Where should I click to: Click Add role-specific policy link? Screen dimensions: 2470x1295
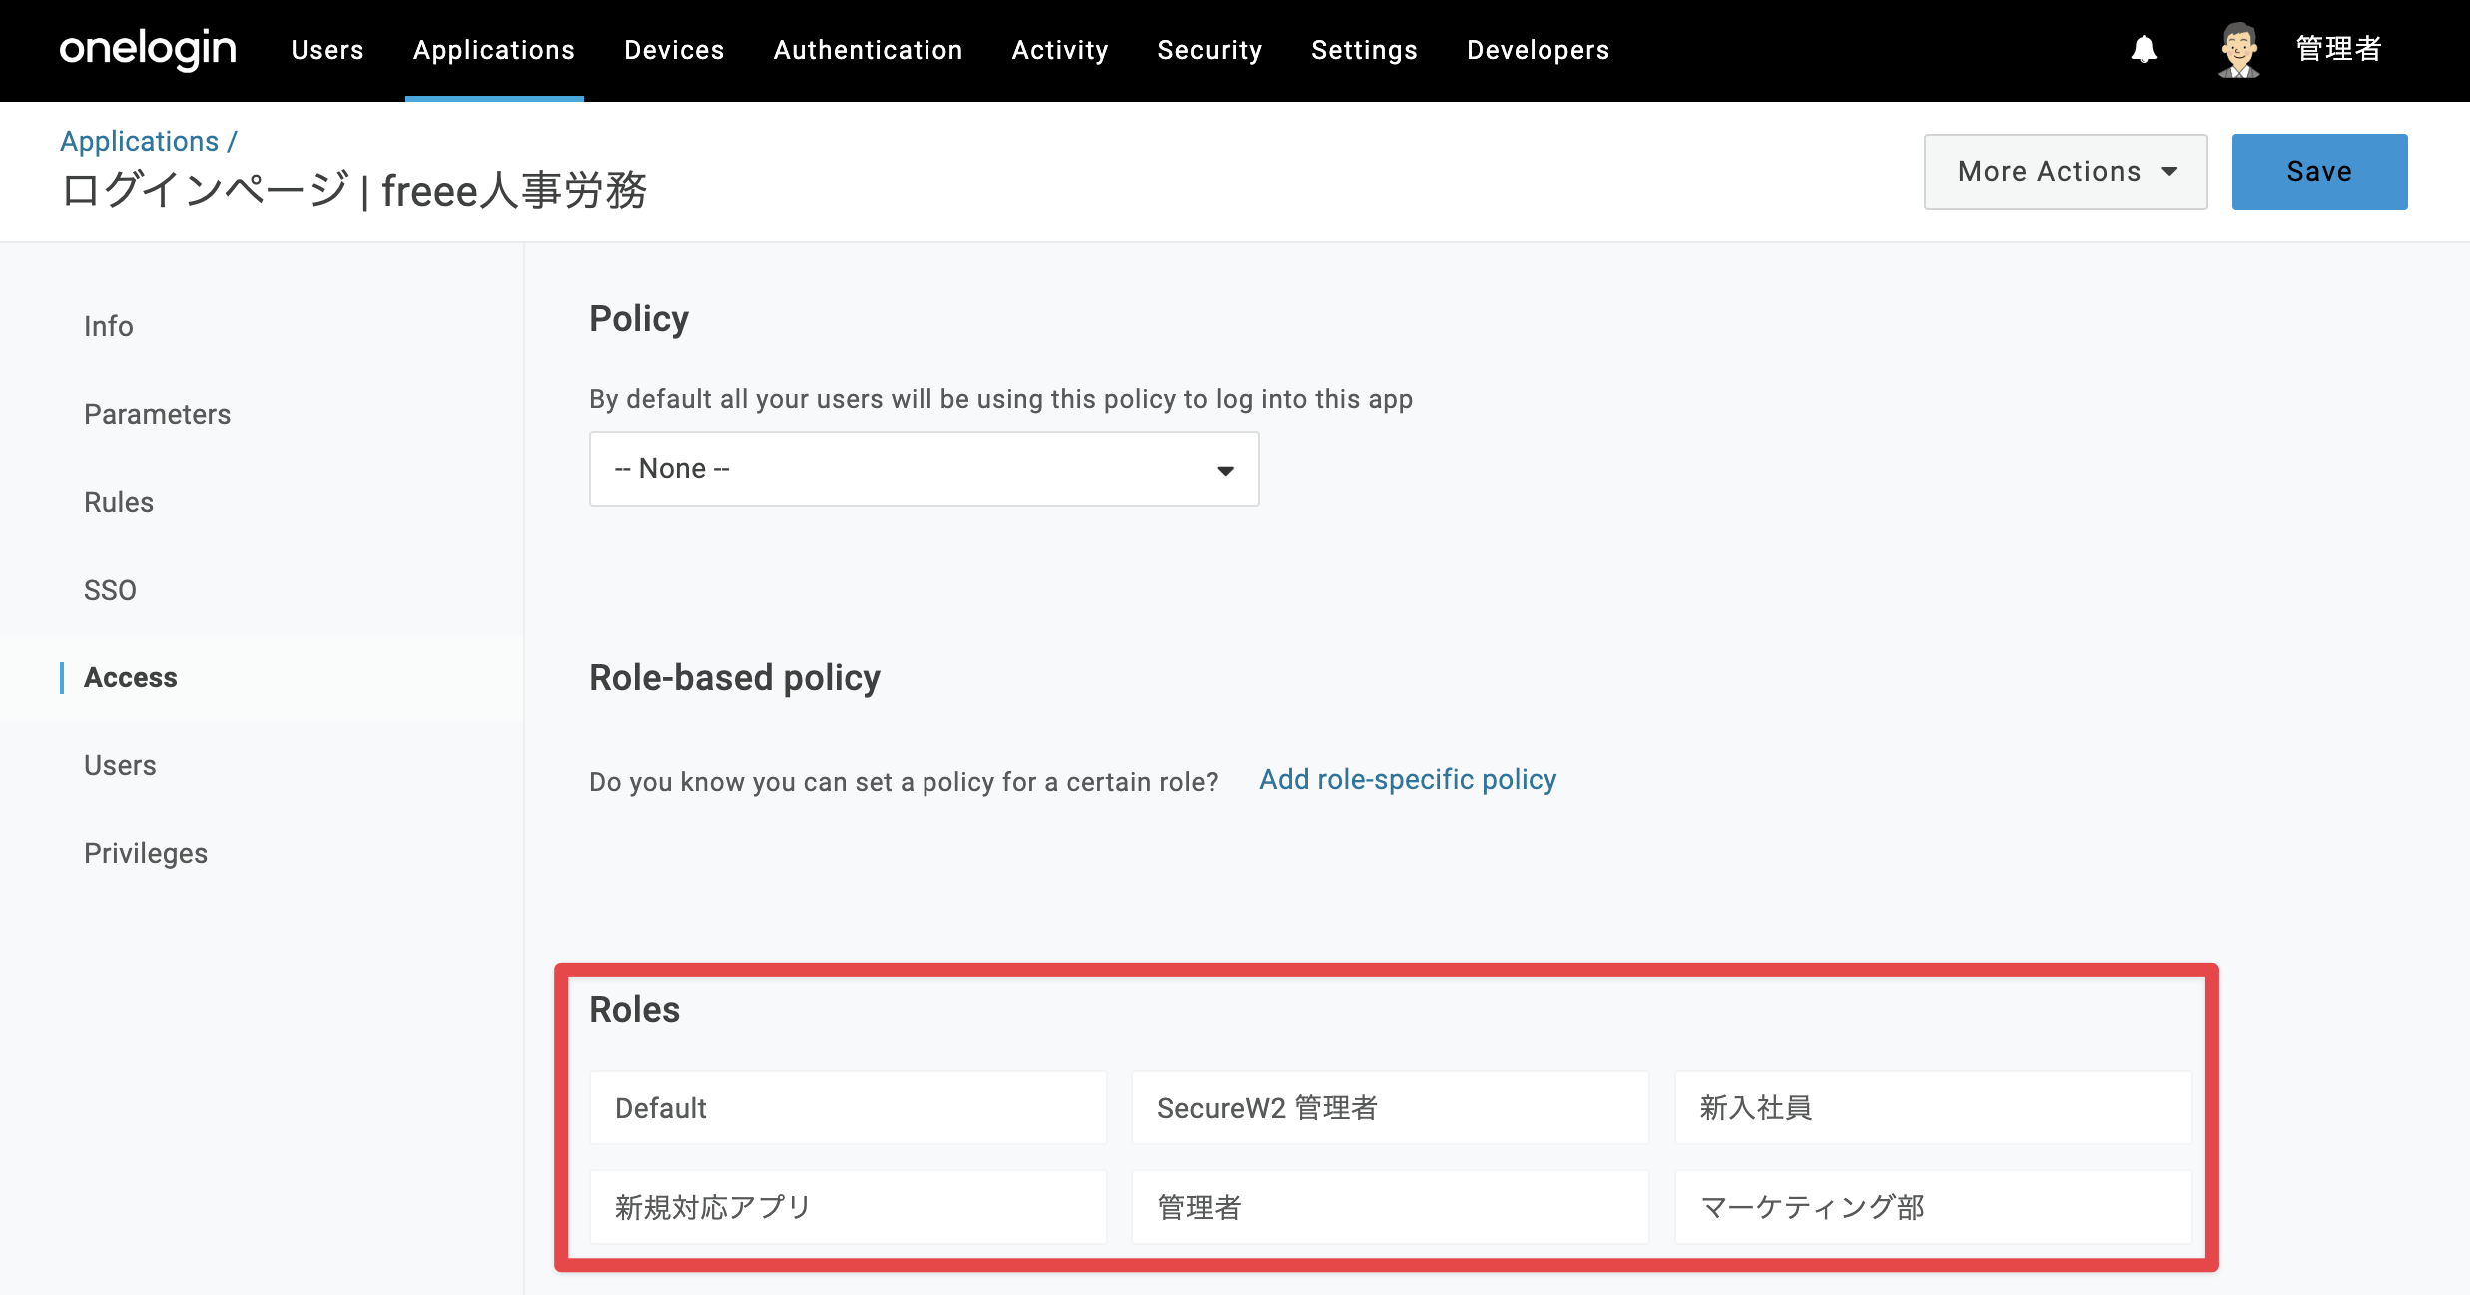tap(1408, 779)
